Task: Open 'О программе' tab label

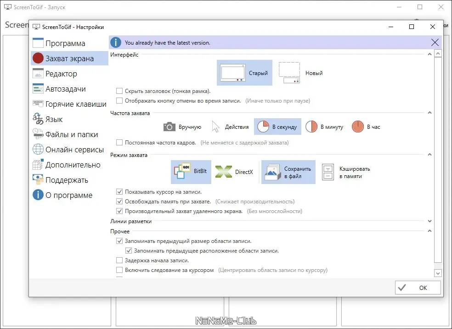Action: [69, 195]
